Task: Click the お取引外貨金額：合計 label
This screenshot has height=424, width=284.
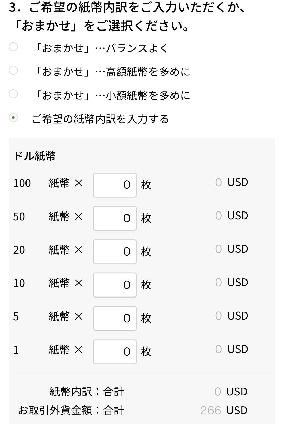Action: (x=71, y=410)
